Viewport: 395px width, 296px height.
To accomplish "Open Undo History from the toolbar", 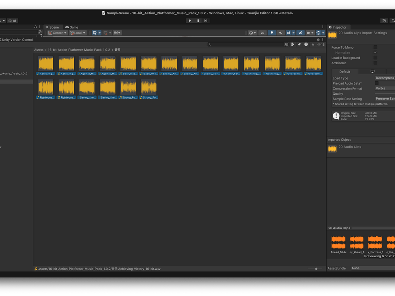I will click(384, 21).
